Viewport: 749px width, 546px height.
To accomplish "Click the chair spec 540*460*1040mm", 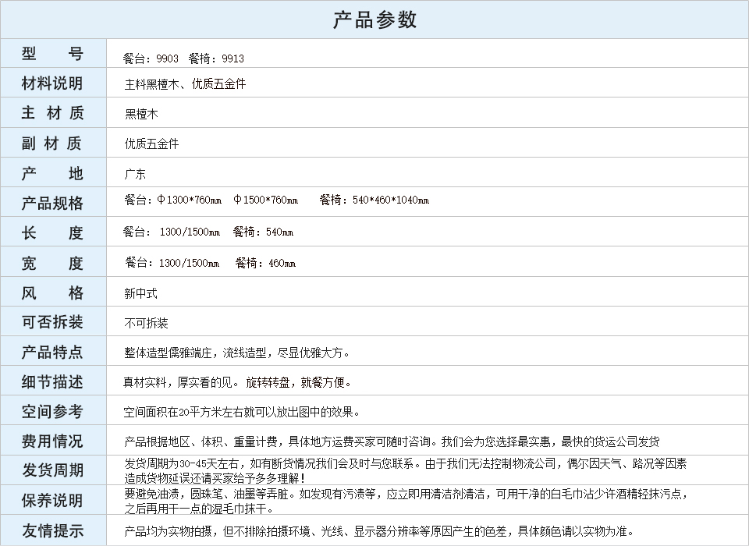I will (x=391, y=200).
